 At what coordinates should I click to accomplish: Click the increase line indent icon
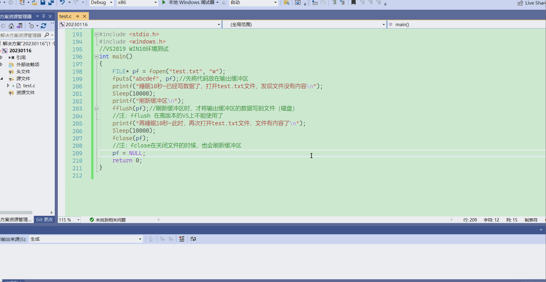342,2
